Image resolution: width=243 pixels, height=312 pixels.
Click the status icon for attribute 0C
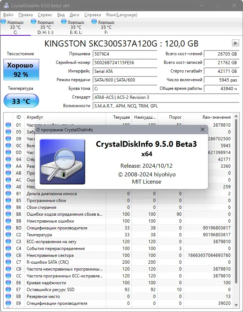pyautogui.click(x=8, y=145)
